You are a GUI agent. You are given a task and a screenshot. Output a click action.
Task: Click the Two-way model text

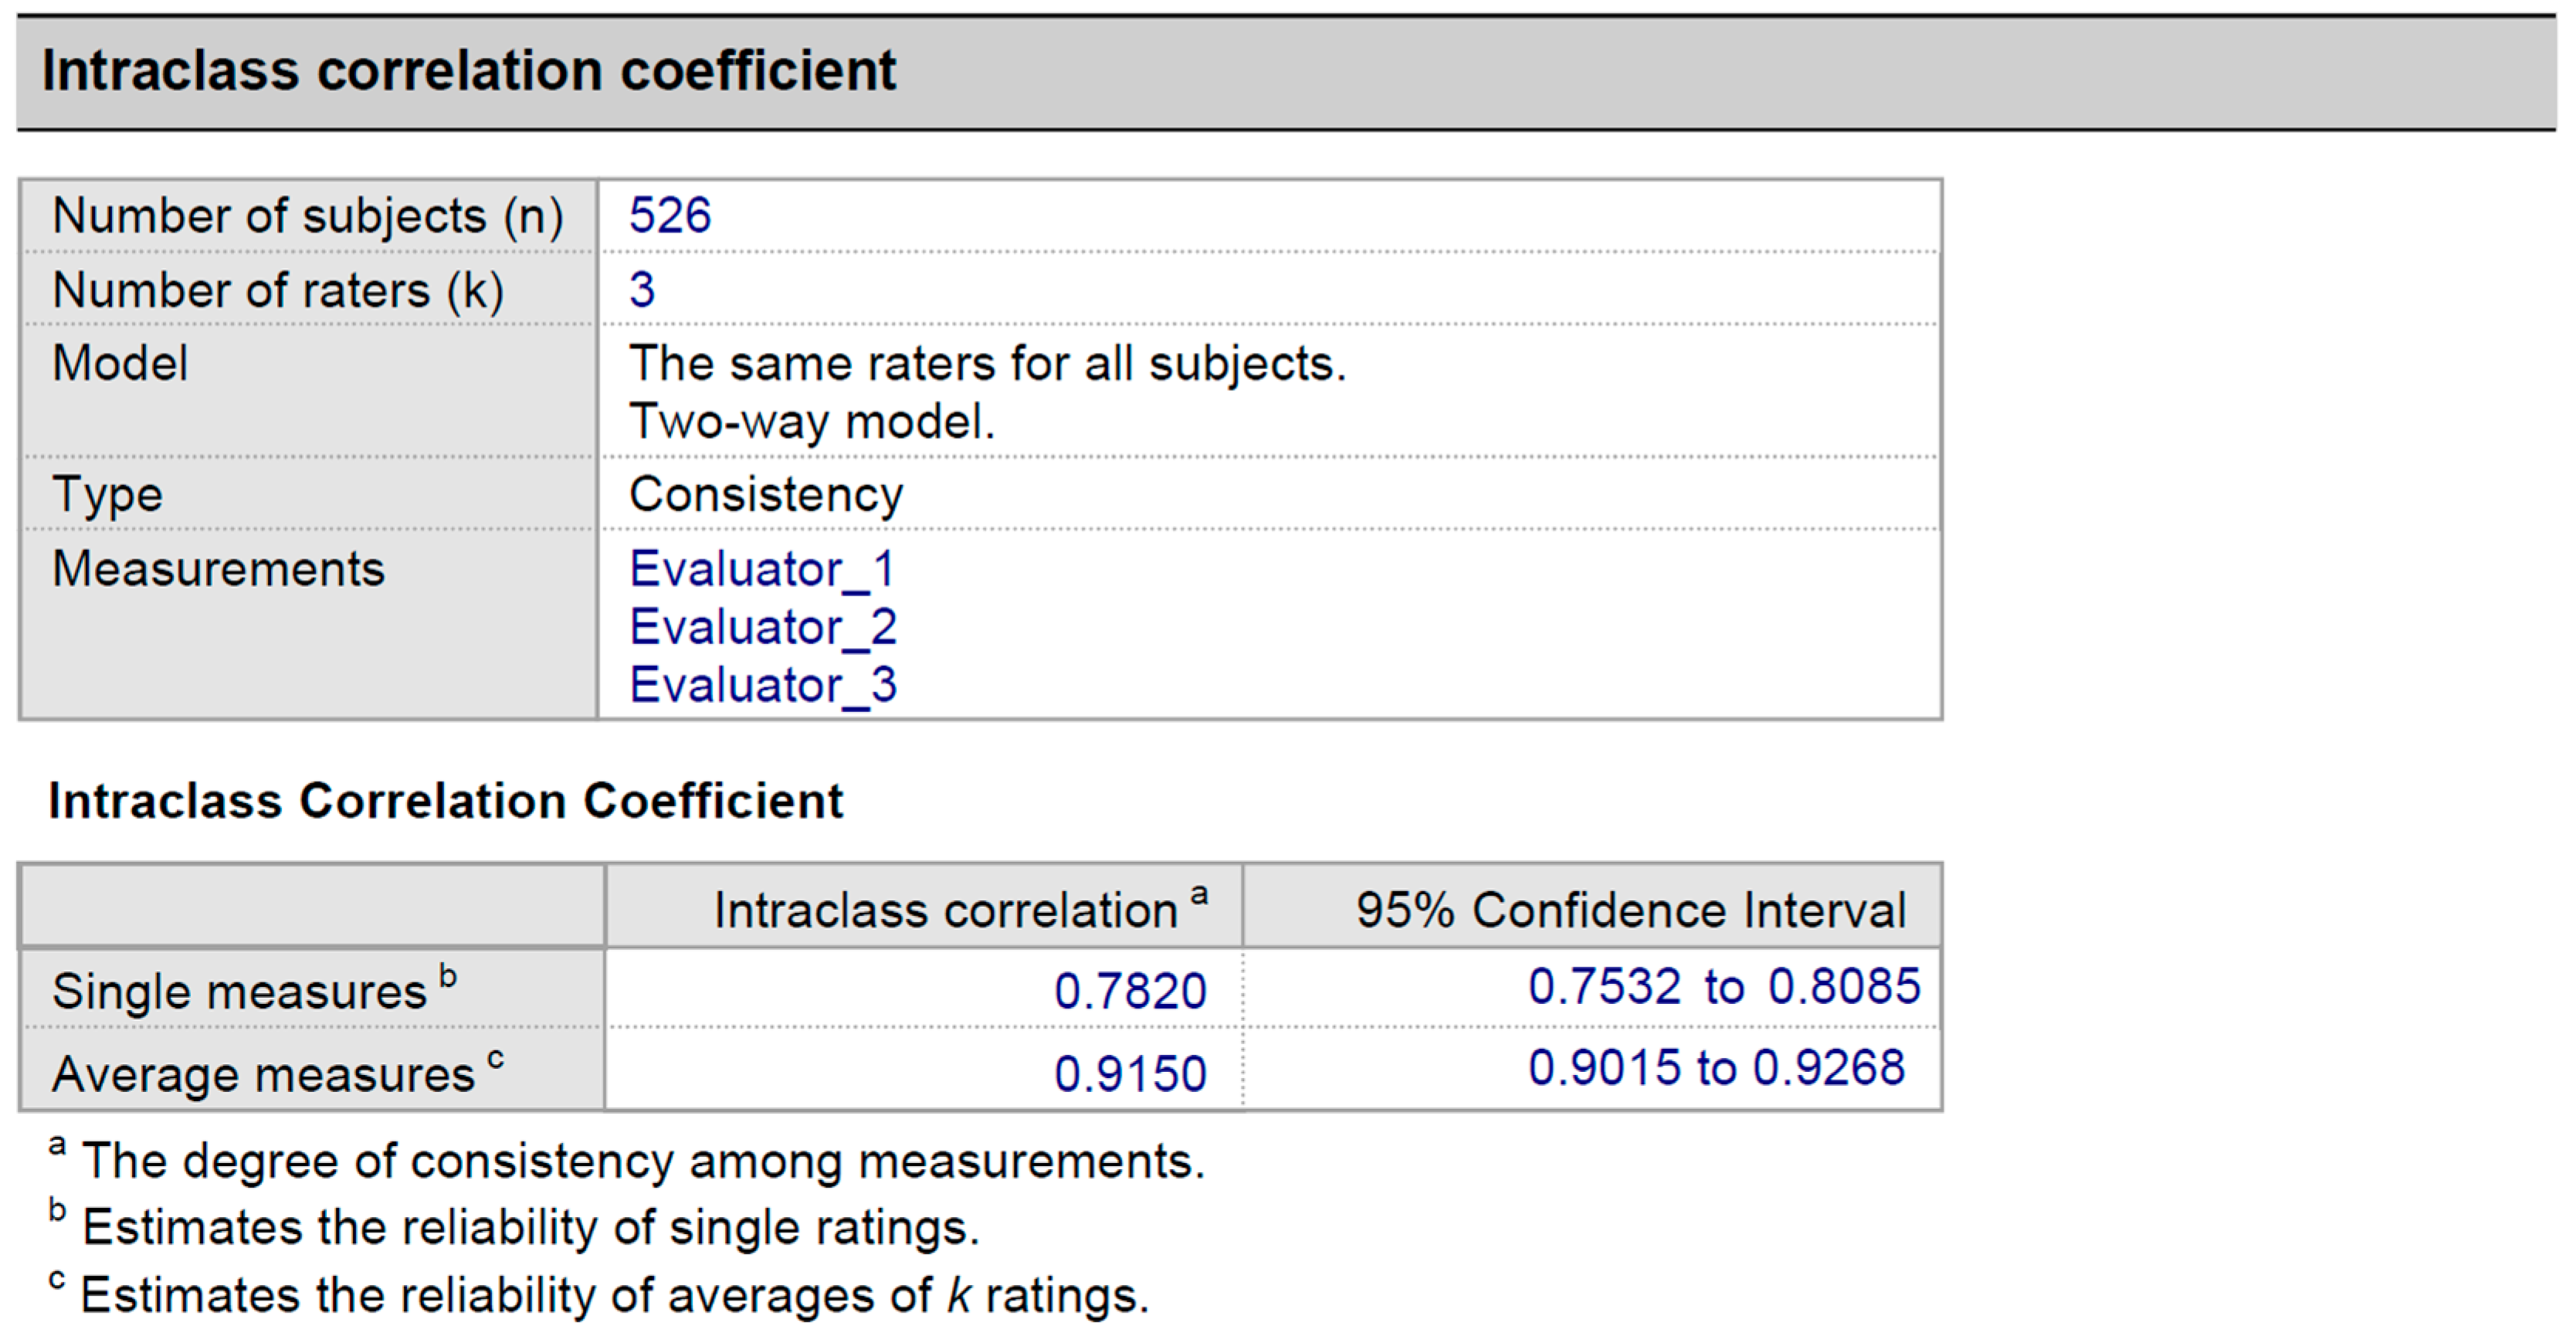811,421
